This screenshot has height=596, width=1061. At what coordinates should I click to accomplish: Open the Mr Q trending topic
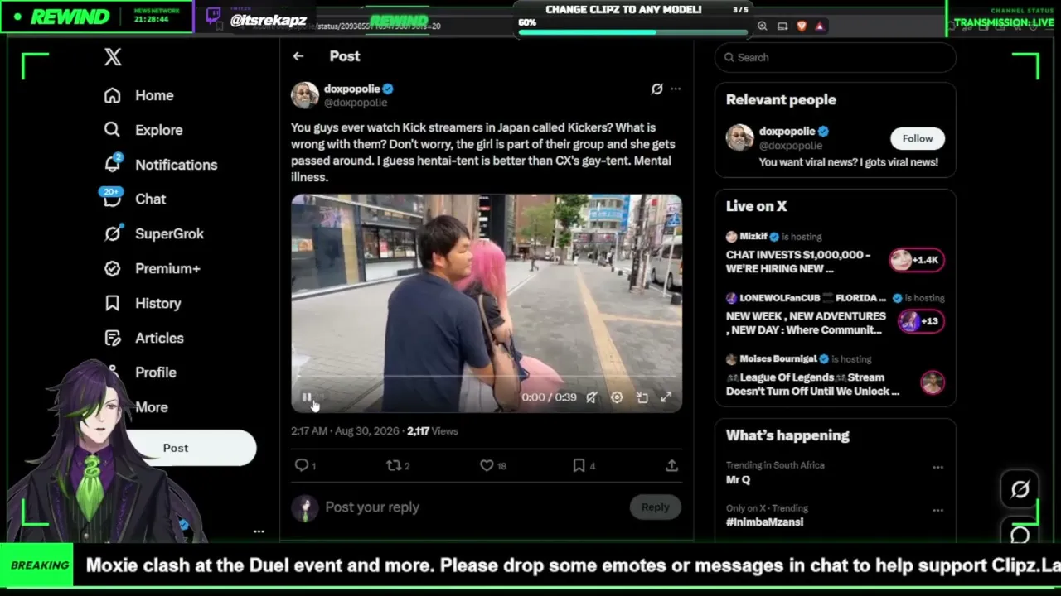(x=738, y=479)
